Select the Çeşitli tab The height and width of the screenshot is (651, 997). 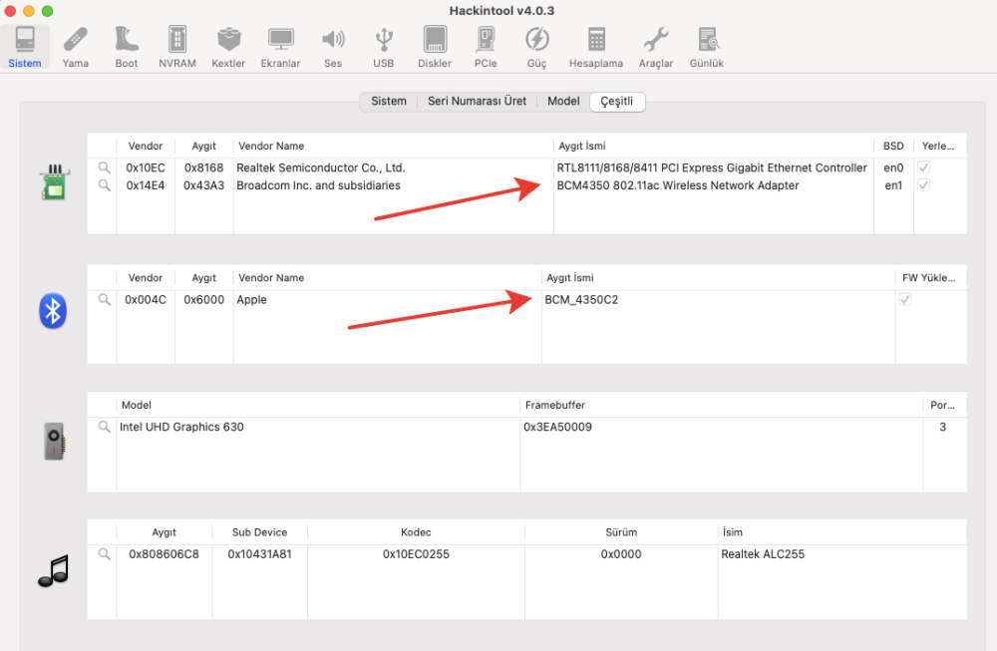coord(617,101)
